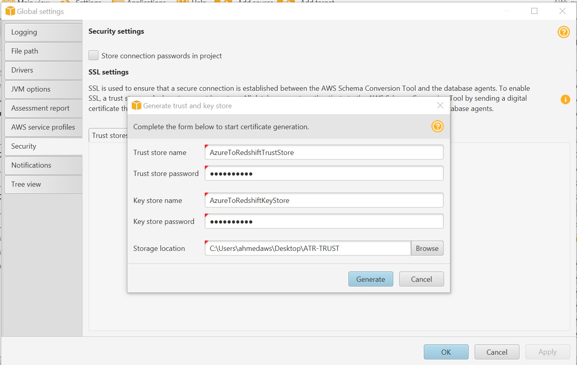The width and height of the screenshot is (577, 365).
Task: Click the Key store name field
Action: tap(324, 201)
